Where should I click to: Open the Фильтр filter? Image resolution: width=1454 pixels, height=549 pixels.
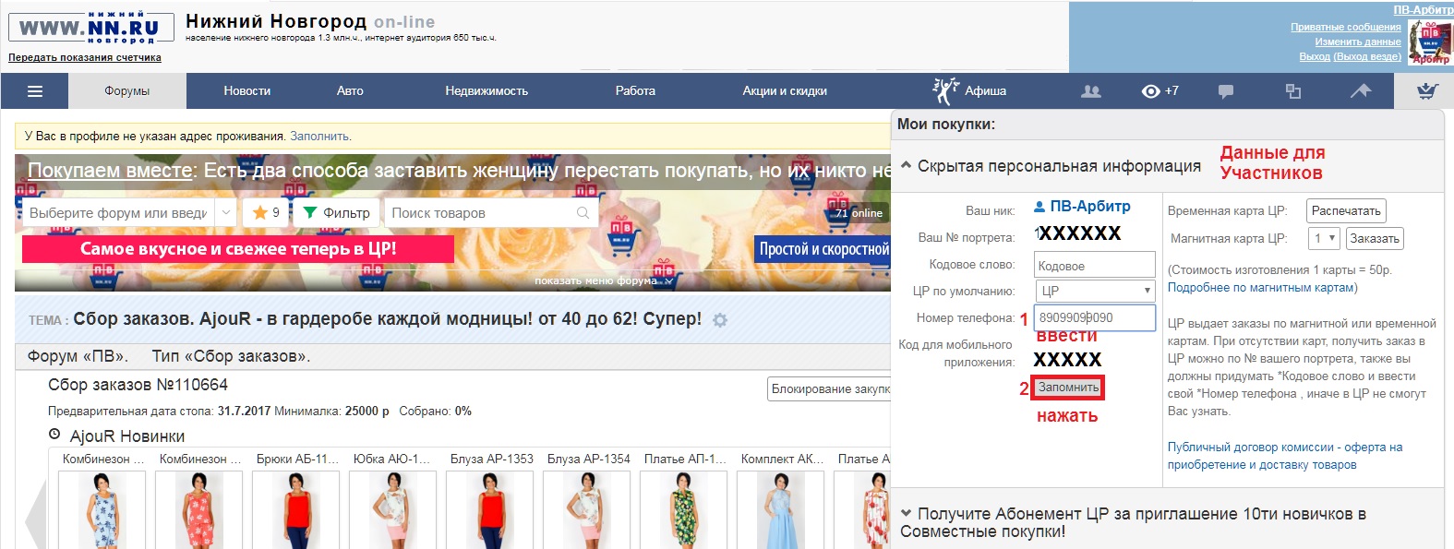337,213
